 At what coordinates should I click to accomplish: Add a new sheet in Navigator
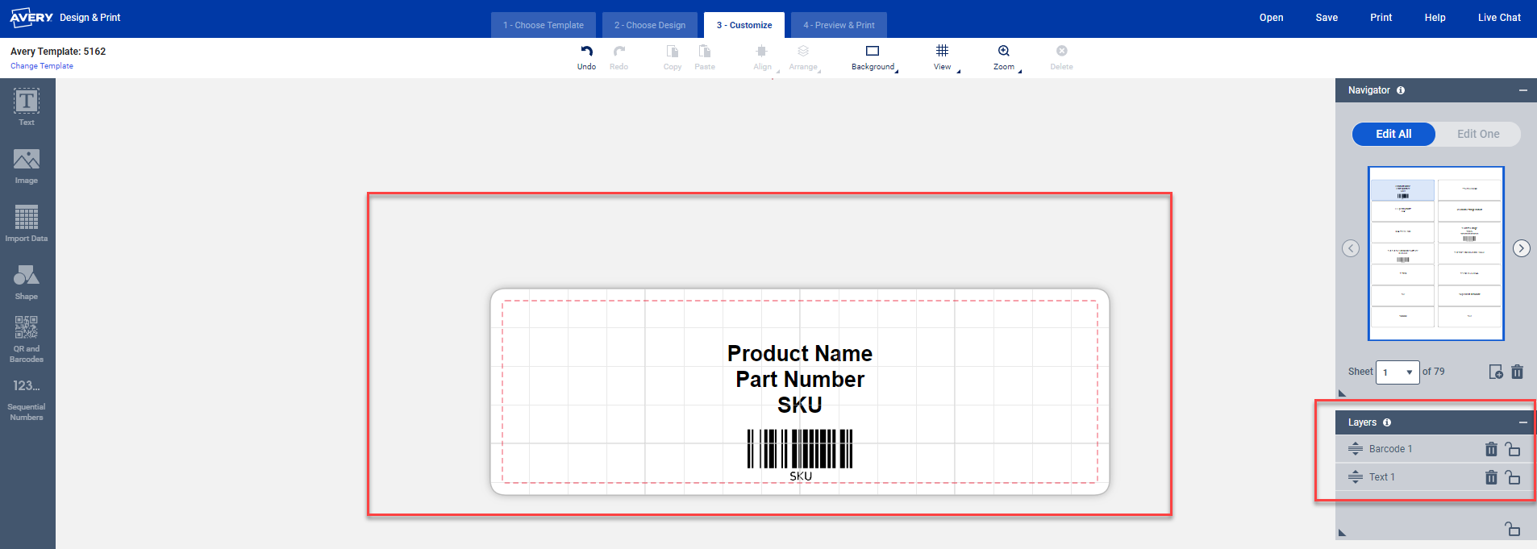pos(1496,372)
